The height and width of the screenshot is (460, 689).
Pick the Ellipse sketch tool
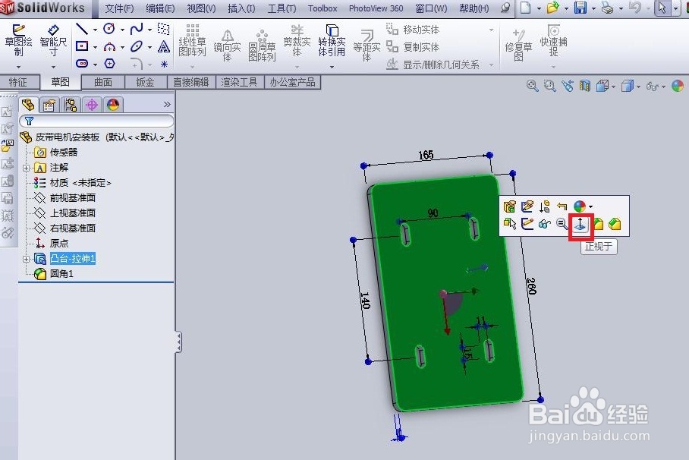click(137, 46)
